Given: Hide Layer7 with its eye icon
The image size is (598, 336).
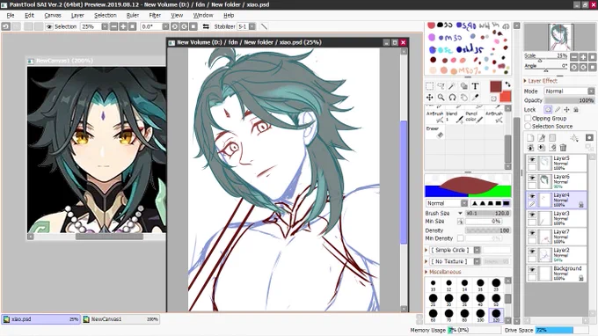Looking at the screenshot, I should pyautogui.click(x=532, y=233).
